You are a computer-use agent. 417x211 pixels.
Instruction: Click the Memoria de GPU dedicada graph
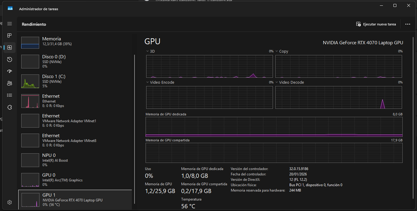tap(274, 127)
